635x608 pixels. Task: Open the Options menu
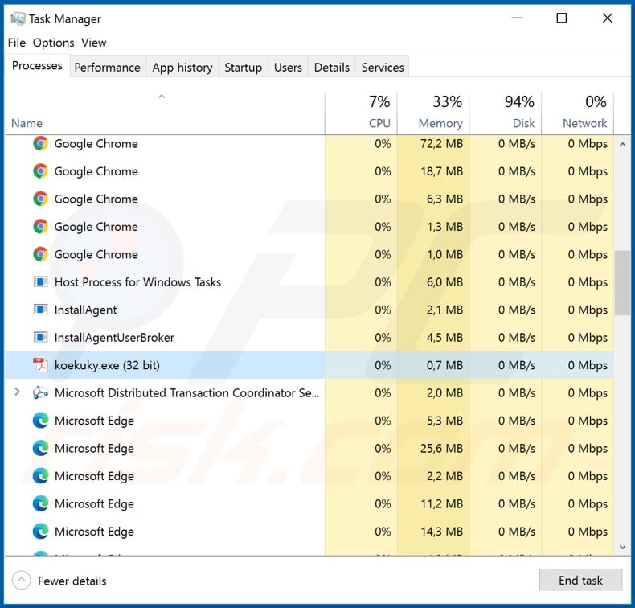[x=54, y=43]
